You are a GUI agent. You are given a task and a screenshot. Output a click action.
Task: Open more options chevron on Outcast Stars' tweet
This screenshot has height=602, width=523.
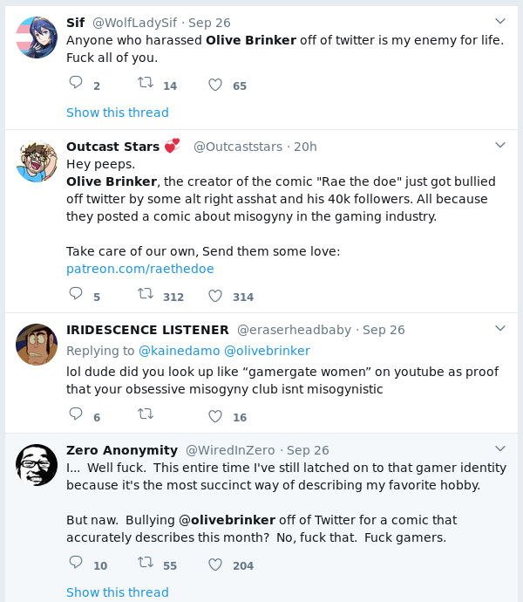point(500,145)
